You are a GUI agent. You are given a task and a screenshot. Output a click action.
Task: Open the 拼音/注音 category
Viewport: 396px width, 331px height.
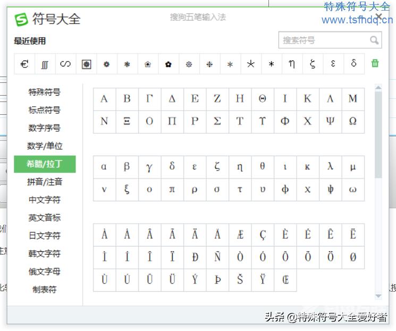[x=45, y=182]
